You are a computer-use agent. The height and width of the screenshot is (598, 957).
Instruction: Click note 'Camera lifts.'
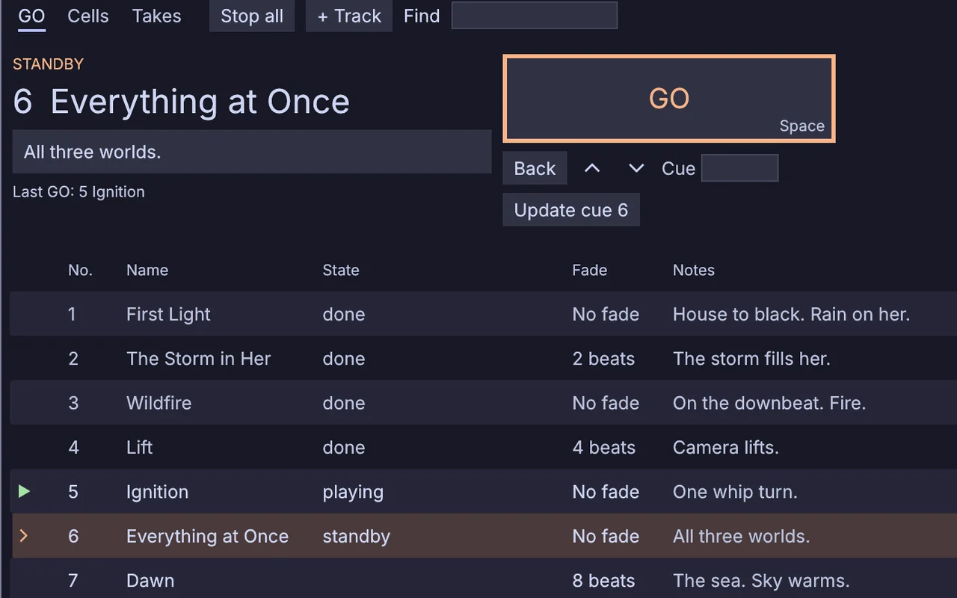point(726,447)
